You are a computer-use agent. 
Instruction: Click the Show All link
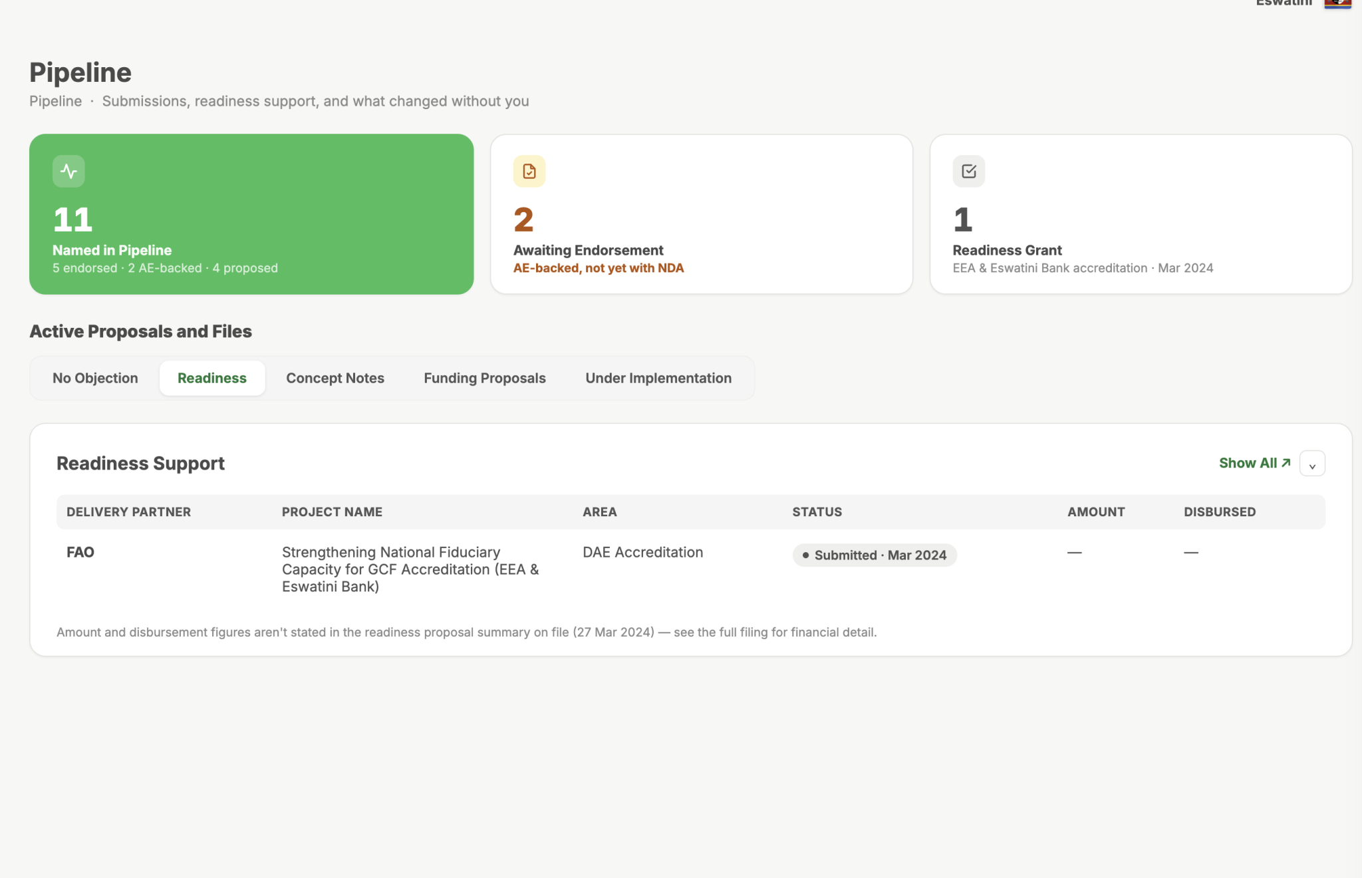1255,463
